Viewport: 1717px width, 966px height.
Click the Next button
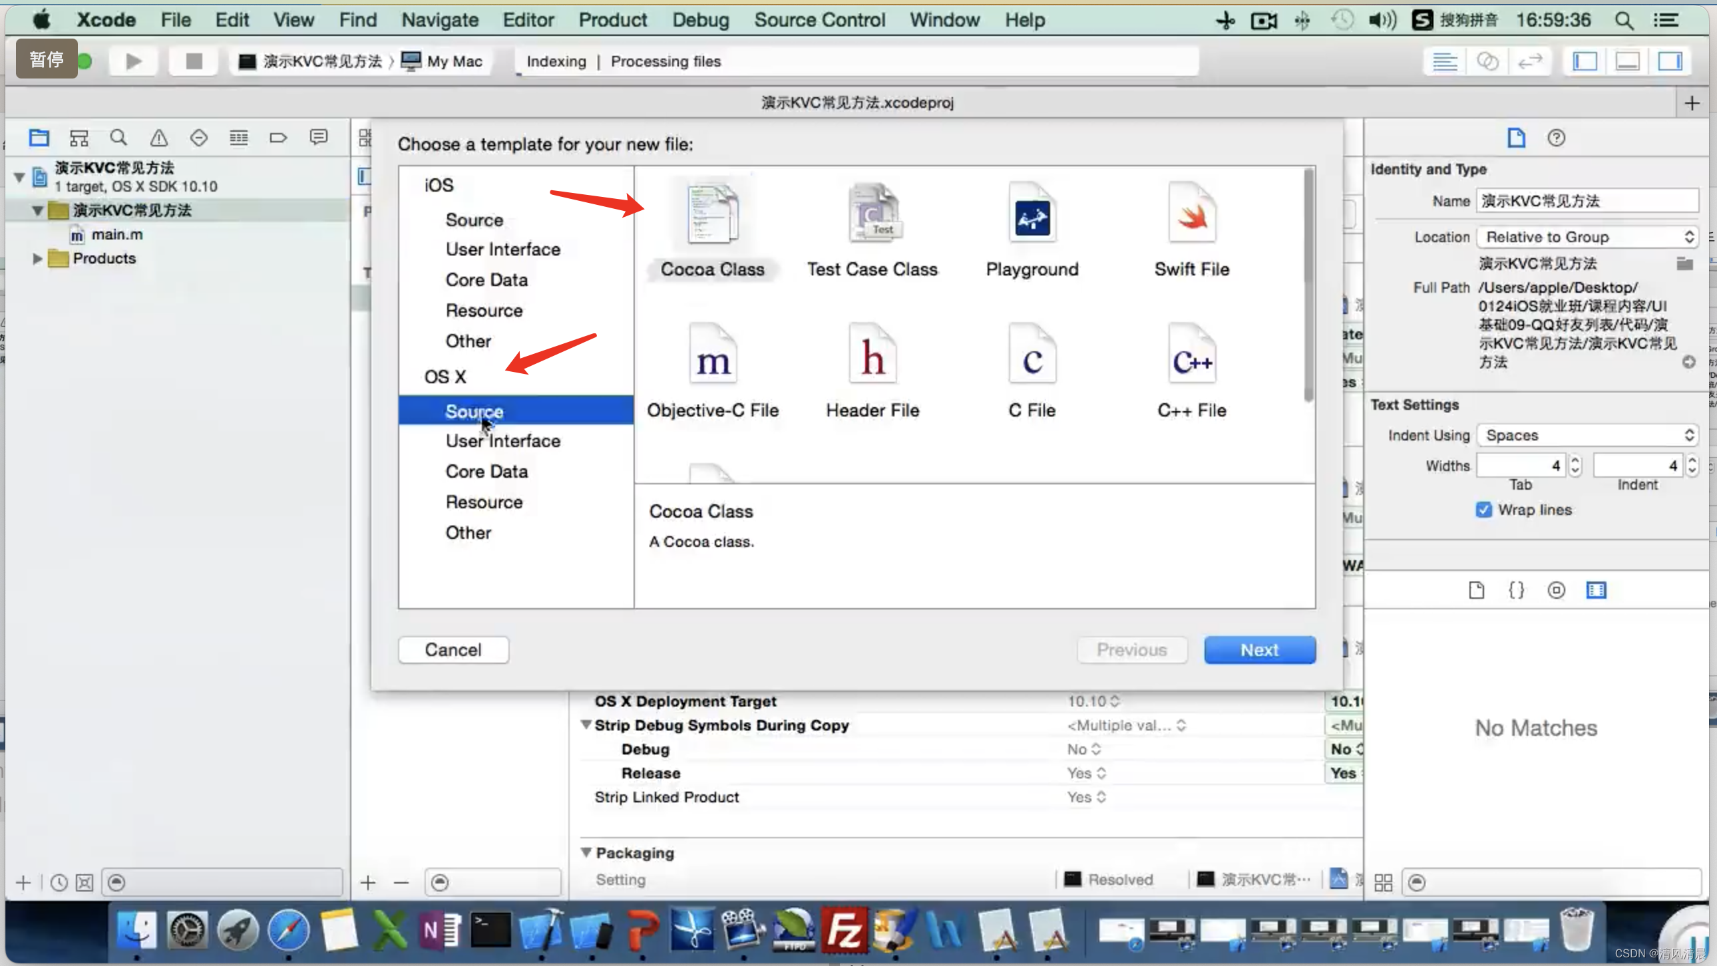[1260, 649]
